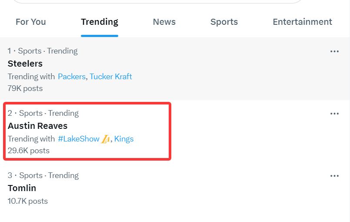Click the Lakers logo beside #LakeShow
Viewport: 350px width, 222px height.
[106, 139]
